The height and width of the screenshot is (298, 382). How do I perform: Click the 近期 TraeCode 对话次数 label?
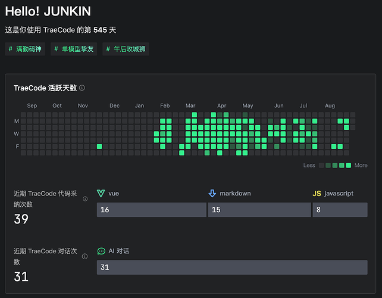45,256
